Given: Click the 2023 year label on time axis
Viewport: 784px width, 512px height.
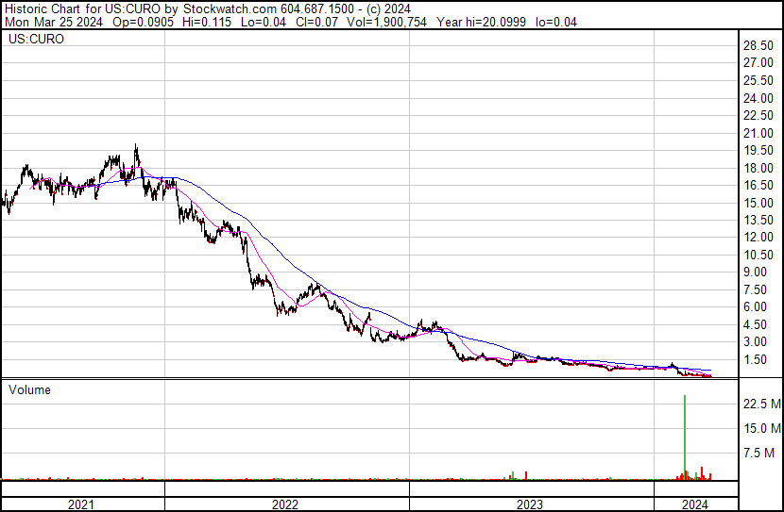Looking at the screenshot, I should coord(530,504).
